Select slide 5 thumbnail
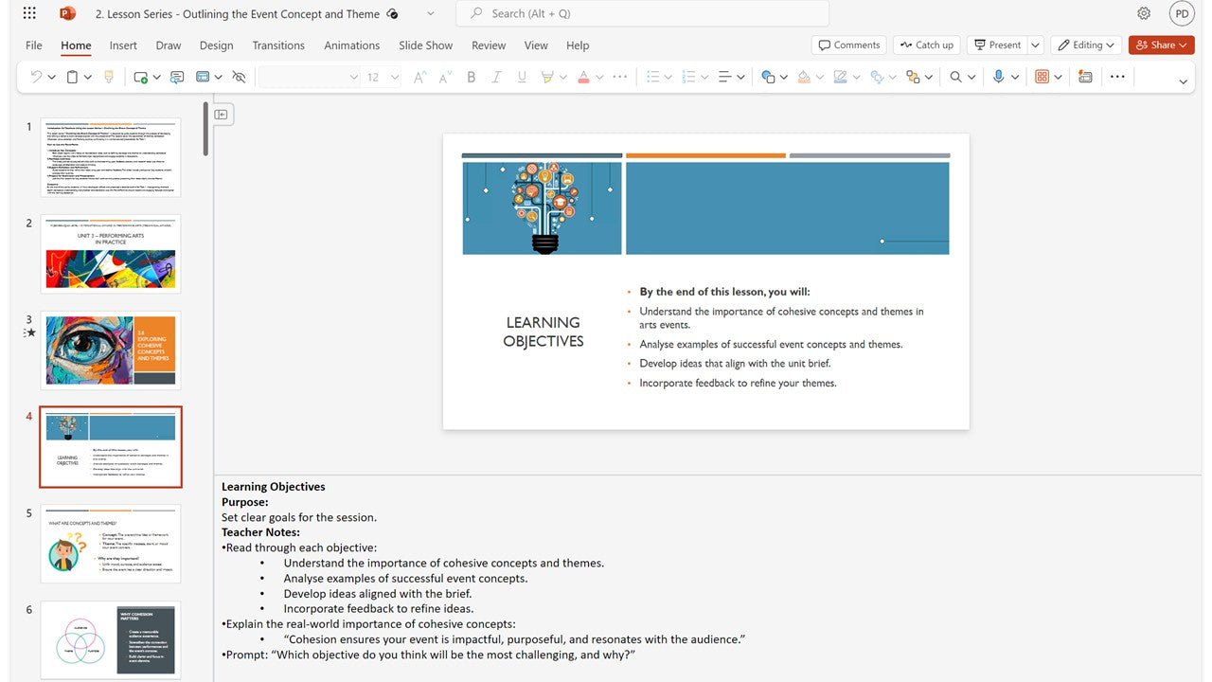 point(110,544)
